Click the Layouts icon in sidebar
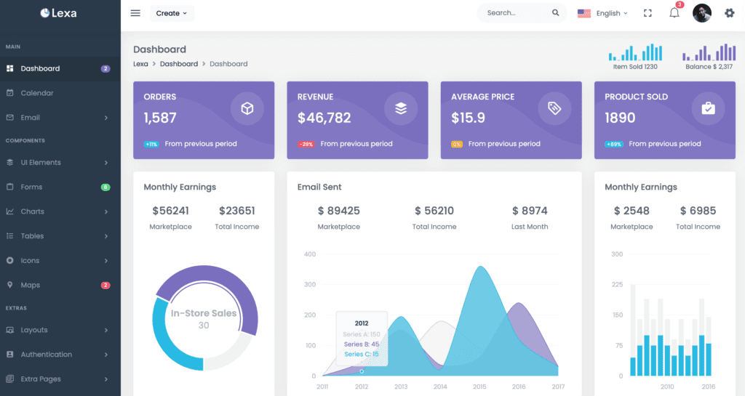 9,330
